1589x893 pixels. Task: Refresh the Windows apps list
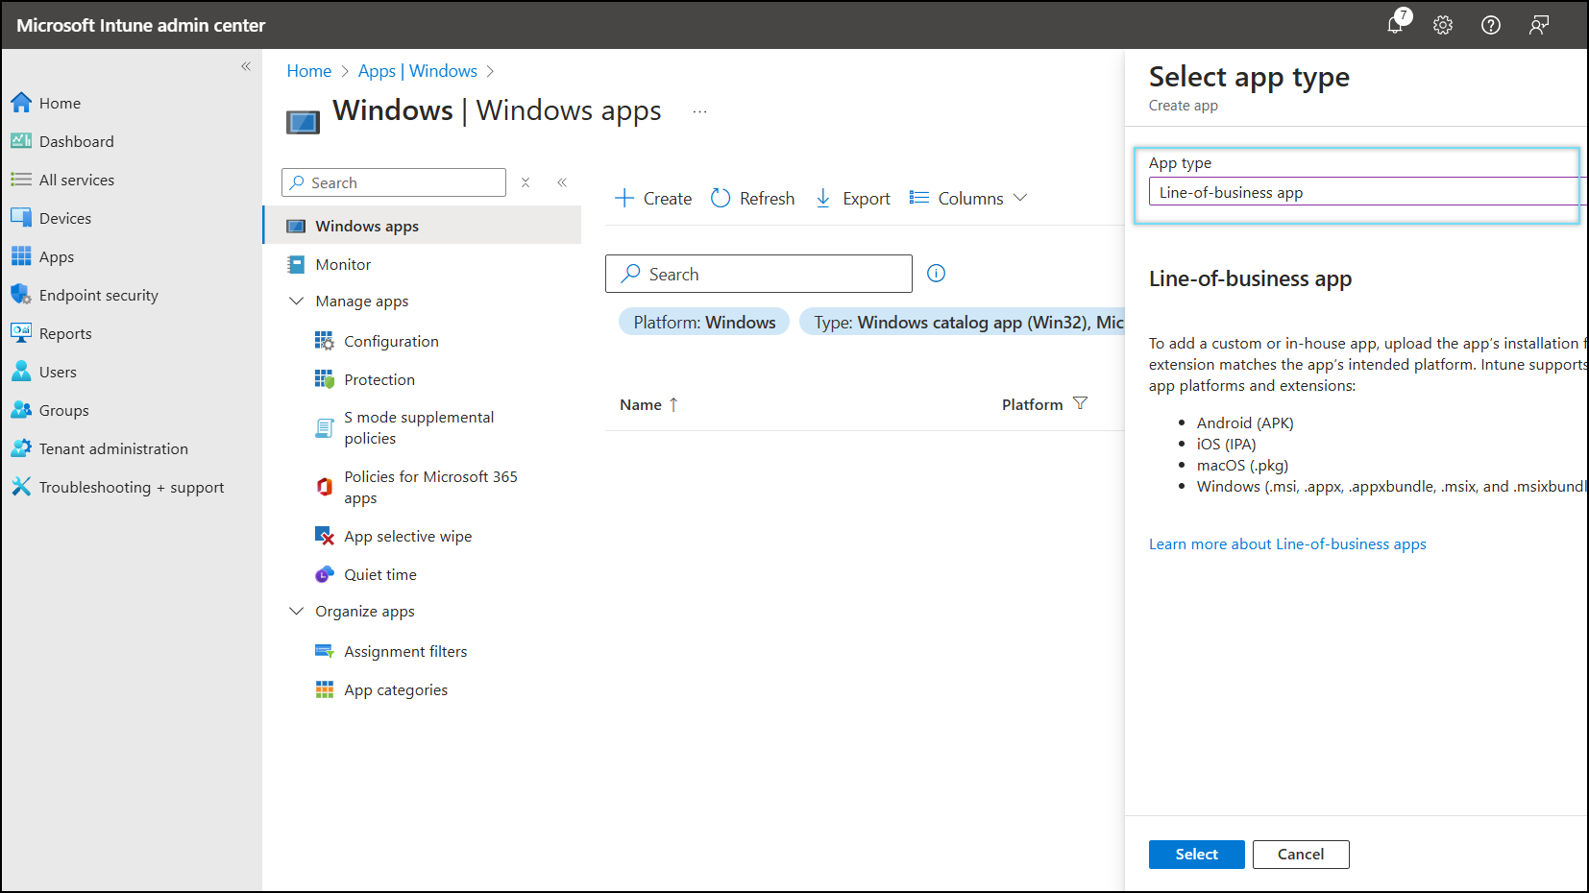pyautogui.click(x=753, y=198)
